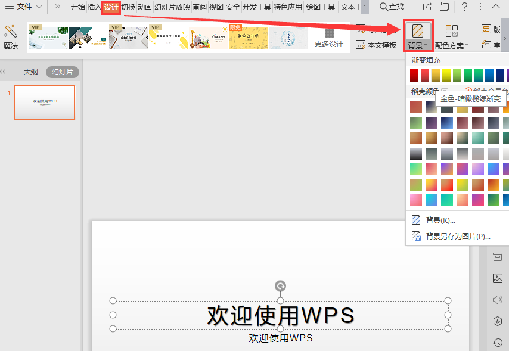Expand the 文件 menu chevron
Viewport: 509px width, 351px height.
tap(39, 7)
